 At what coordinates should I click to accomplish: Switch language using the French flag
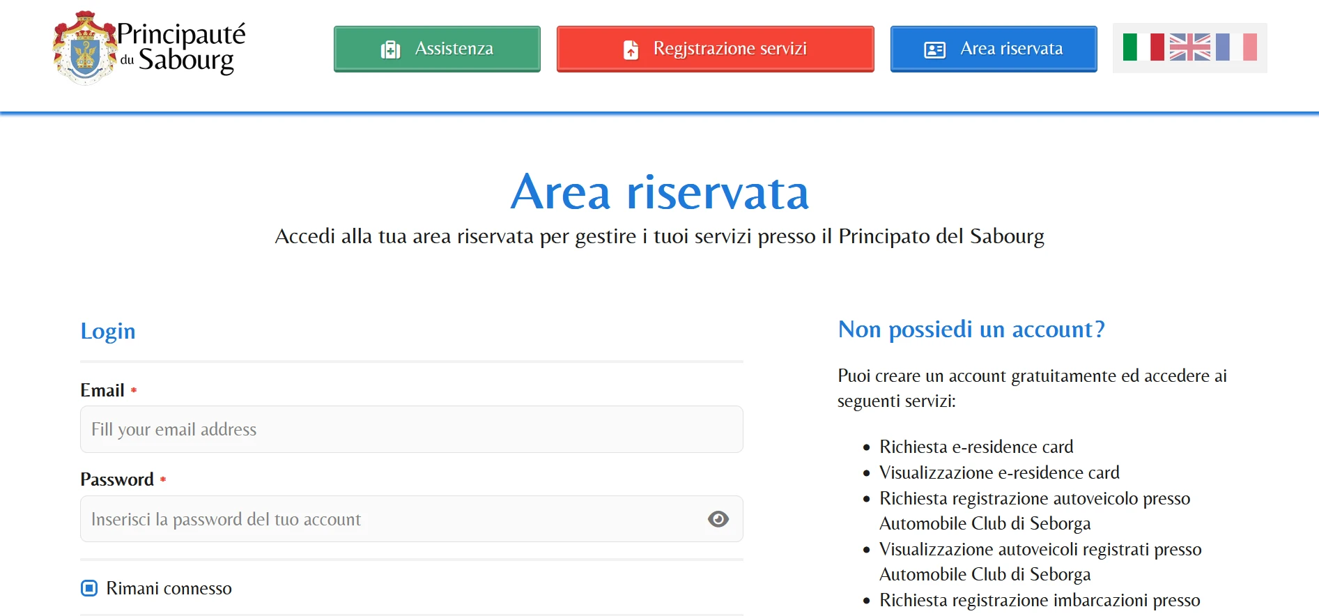pos(1236,47)
